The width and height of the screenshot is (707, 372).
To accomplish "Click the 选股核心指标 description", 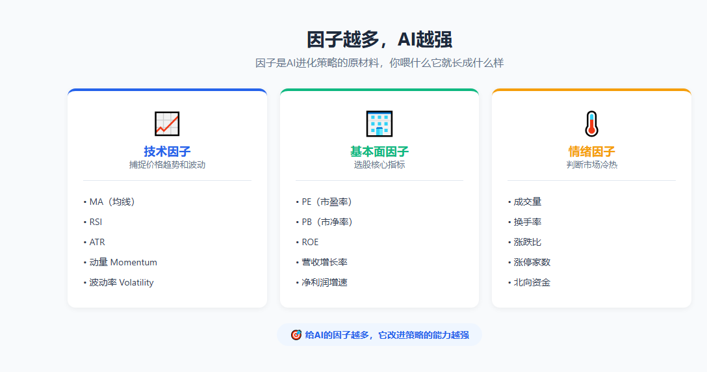I will 379,165.
